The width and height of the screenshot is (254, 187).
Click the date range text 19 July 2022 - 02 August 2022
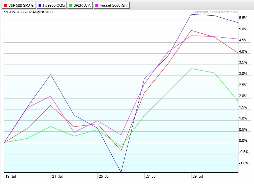point(29,12)
